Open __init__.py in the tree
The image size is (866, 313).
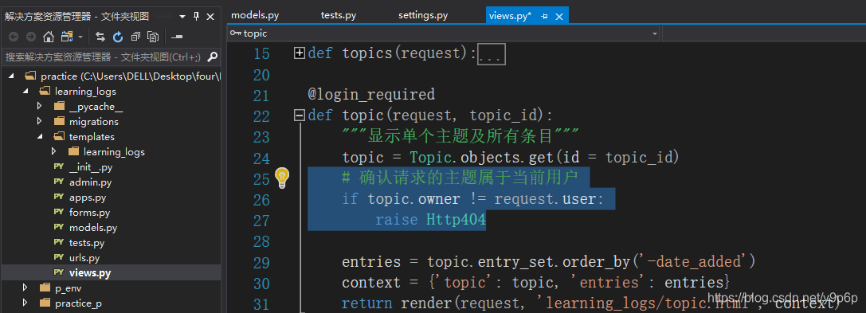coord(91,166)
